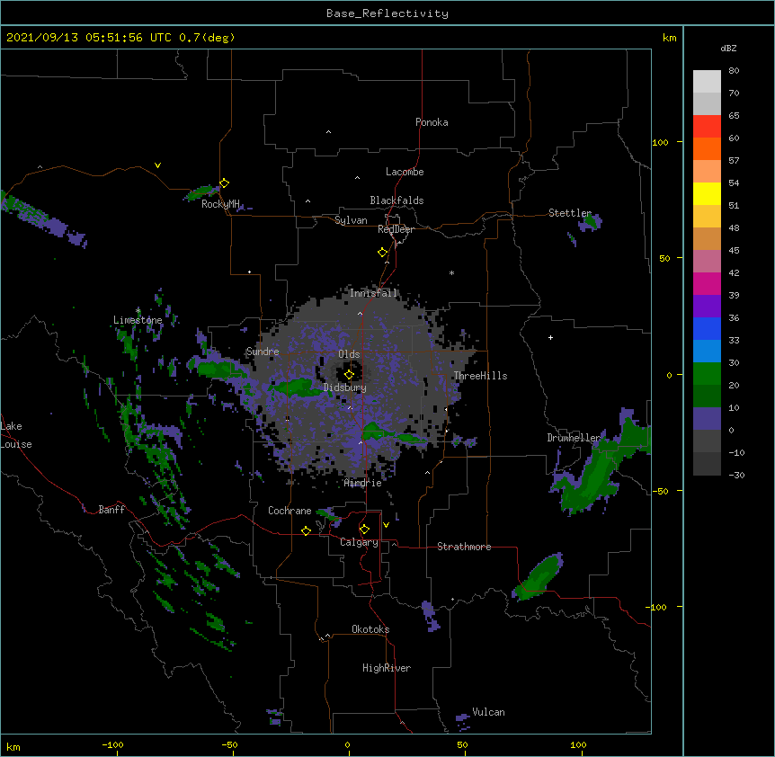Click the Lake Louise label
This screenshot has width=775, height=757.
click(x=16, y=435)
